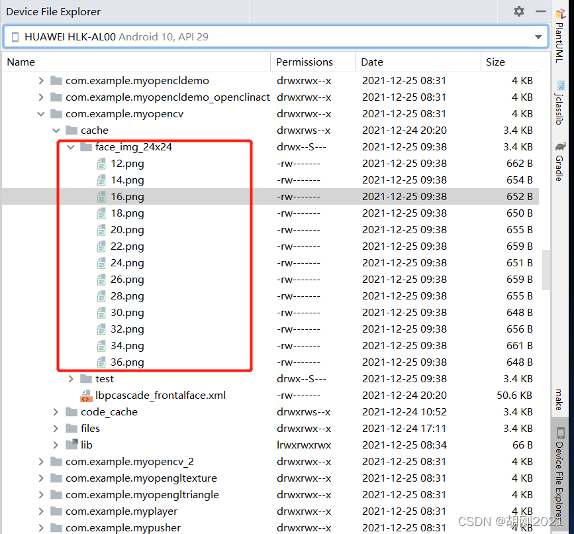Expand the com.example.myopengltriangle folder
Image resolution: width=574 pixels, height=534 pixels.
point(41,495)
